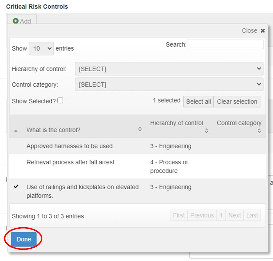Click the Next pagination button
The height and width of the screenshot is (261, 273).
pos(235,215)
